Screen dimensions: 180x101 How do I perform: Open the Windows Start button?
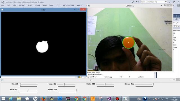click(3, 99)
